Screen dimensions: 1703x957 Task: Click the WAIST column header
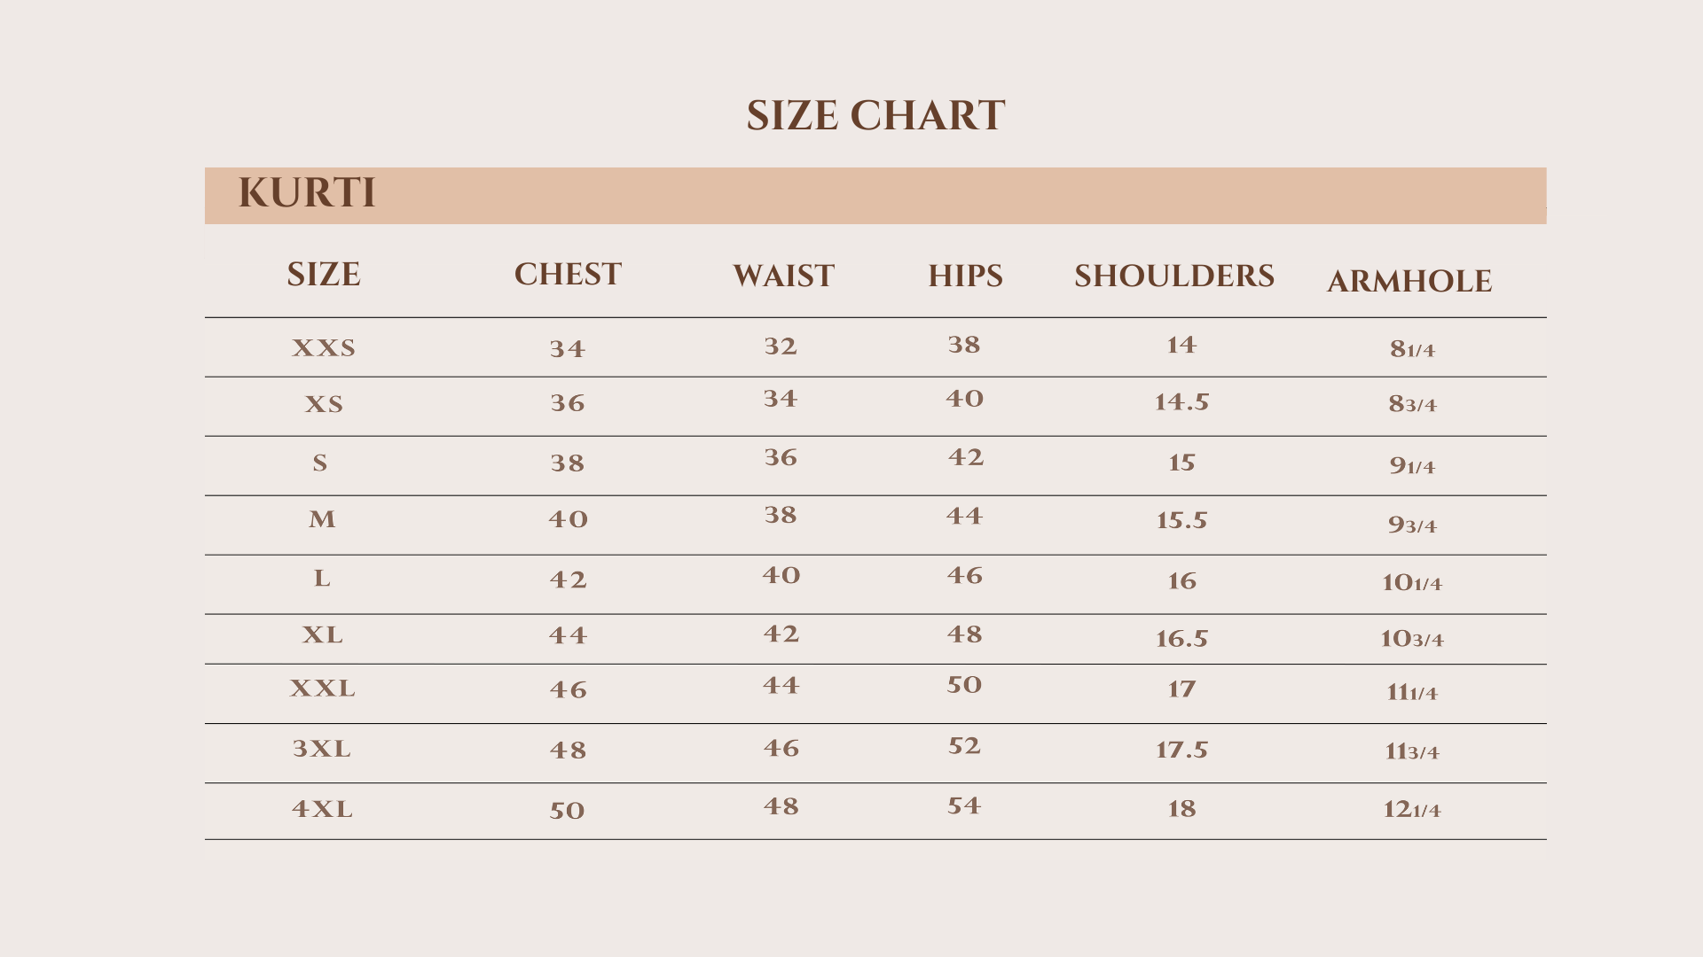783,276
